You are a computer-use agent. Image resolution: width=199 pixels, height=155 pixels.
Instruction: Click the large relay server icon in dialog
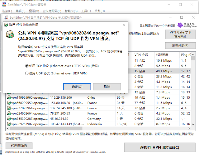point(10,34)
